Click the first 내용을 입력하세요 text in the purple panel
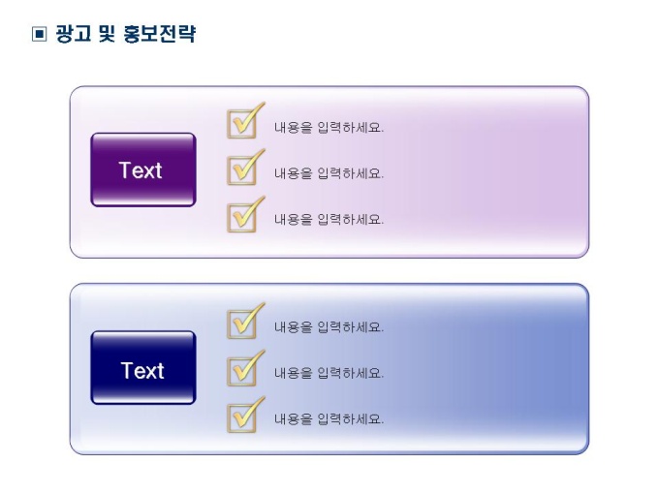 click(x=329, y=128)
